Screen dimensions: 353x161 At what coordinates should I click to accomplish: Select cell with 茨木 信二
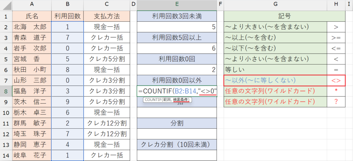pos(32,102)
